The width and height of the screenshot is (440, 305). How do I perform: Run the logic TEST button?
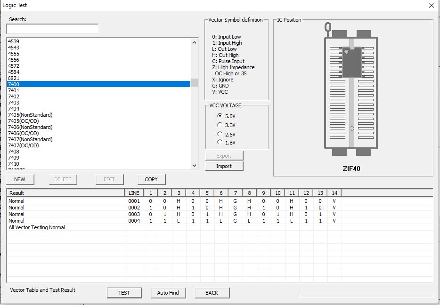coord(124,293)
